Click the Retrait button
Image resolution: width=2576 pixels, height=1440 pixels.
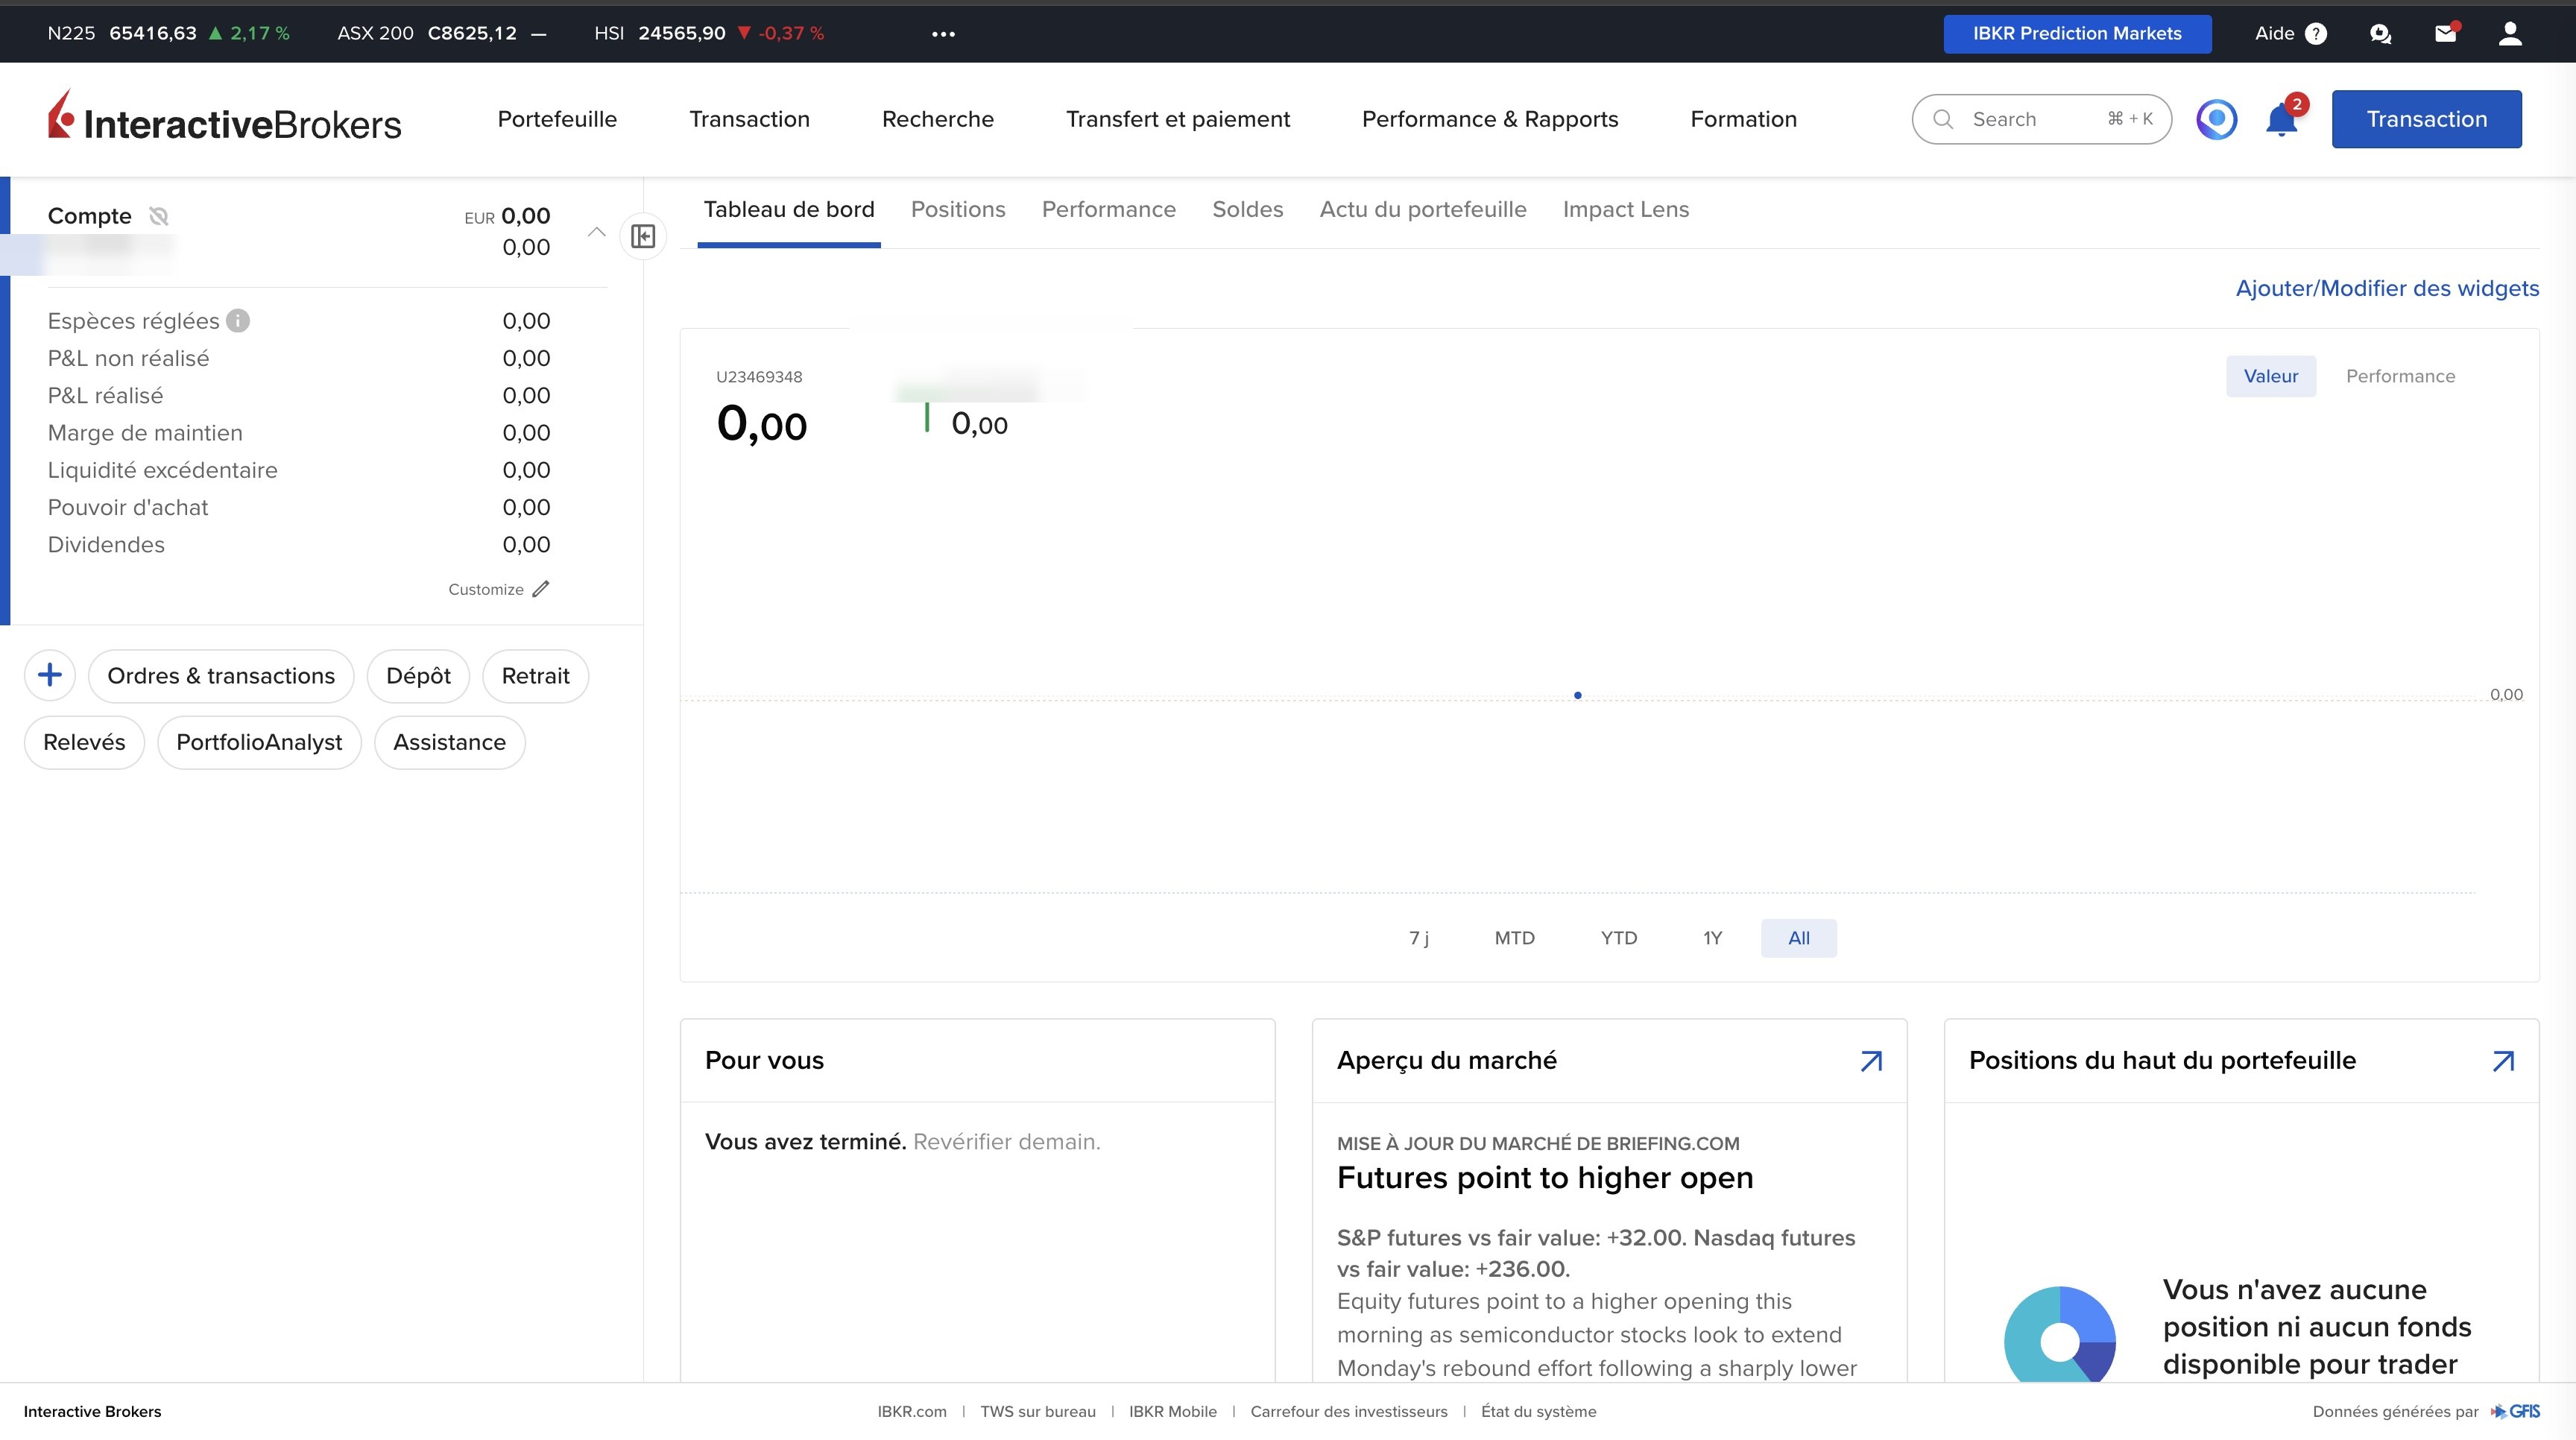(535, 676)
